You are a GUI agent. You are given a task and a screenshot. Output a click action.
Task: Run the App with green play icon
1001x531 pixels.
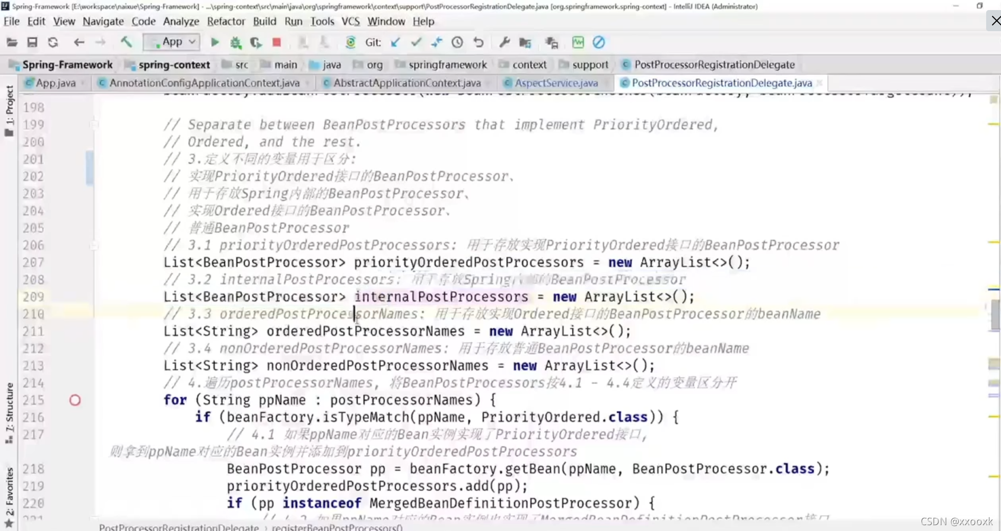(x=215, y=42)
